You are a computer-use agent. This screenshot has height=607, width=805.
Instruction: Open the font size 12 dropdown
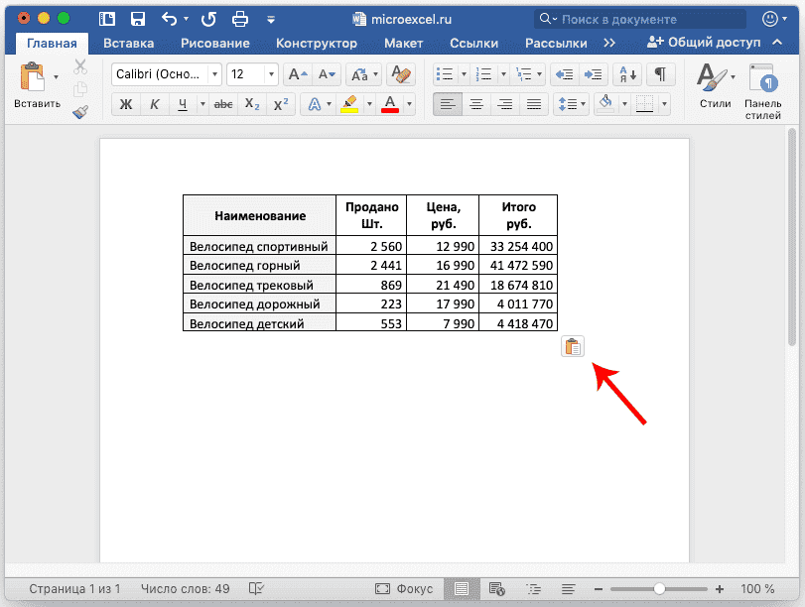click(x=271, y=74)
